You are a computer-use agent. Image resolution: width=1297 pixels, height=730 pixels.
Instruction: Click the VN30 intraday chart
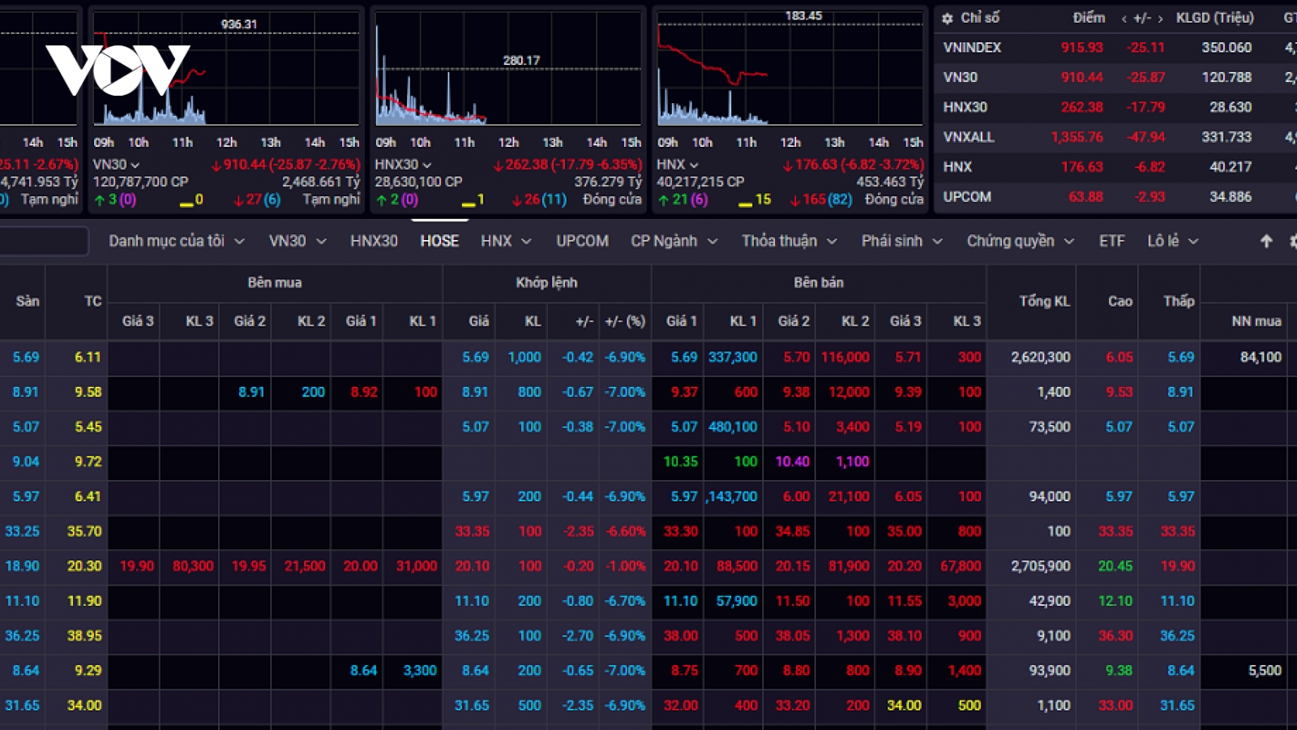226,68
